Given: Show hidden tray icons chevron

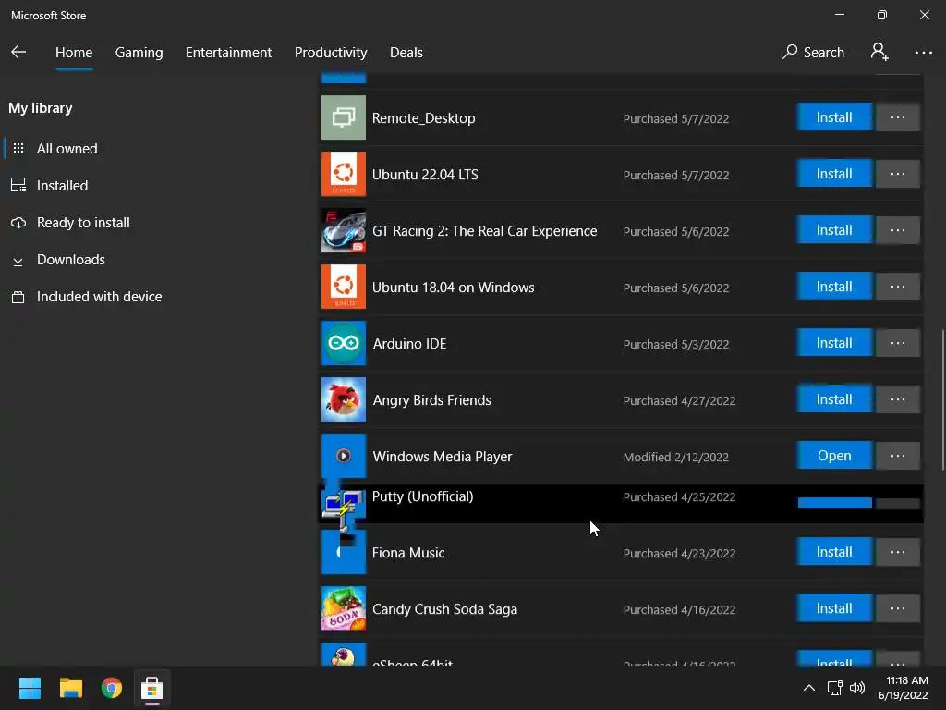Looking at the screenshot, I should (809, 688).
